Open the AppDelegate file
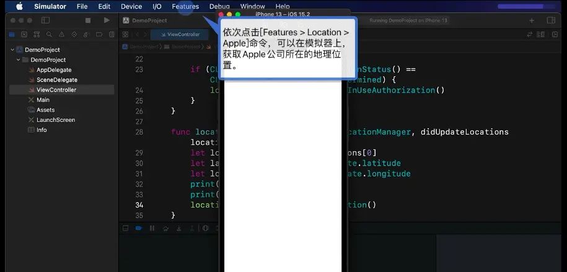Screen dimensions: 567x272 click(x=54, y=70)
